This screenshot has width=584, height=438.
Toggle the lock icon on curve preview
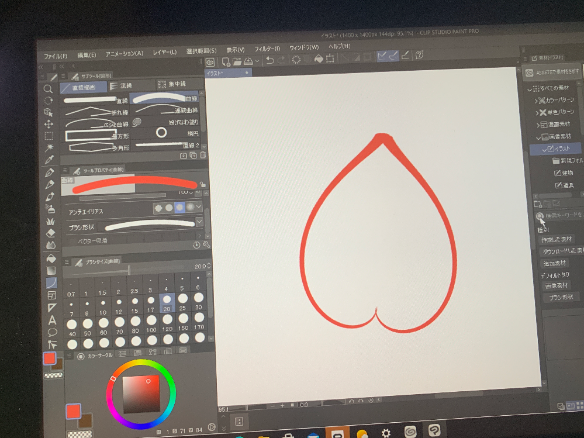[202, 184]
